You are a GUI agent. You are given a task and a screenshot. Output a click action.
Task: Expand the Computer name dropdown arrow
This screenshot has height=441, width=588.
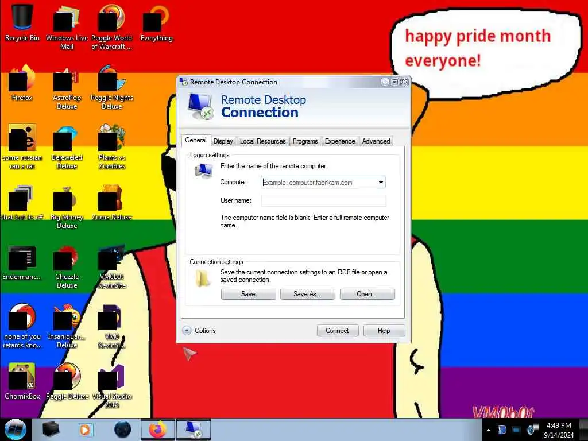381,183
